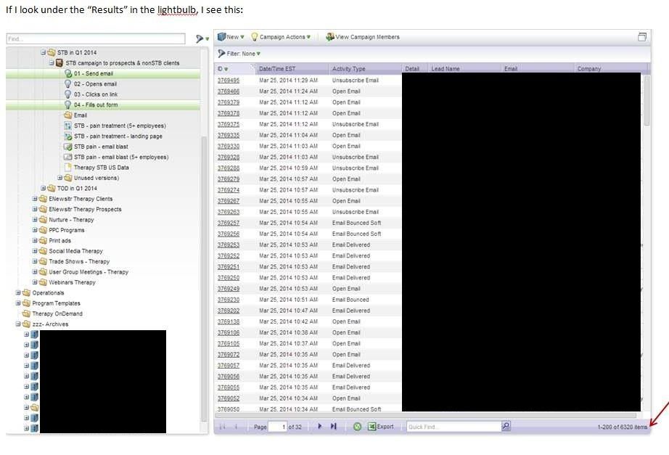Jump to the last page of results

click(333, 427)
